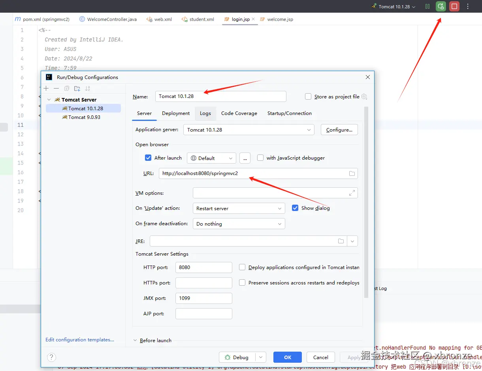
Task: Open the Tomcat 10.1.28 run configuration selector
Action: coord(394,6)
